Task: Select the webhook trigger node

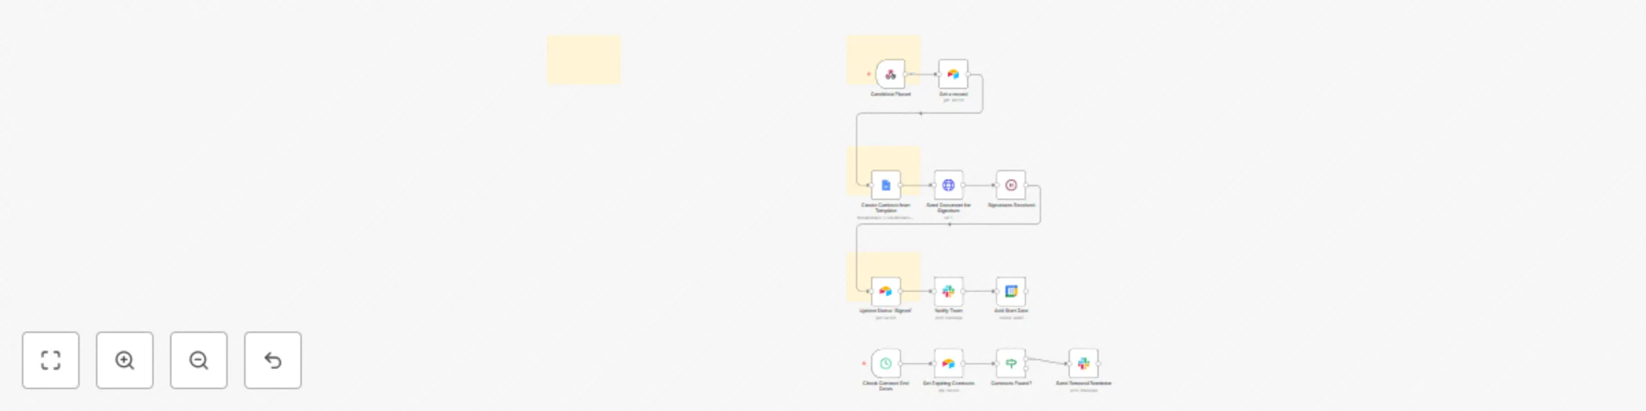Action: pyautogui.click(x=890, y=74)
